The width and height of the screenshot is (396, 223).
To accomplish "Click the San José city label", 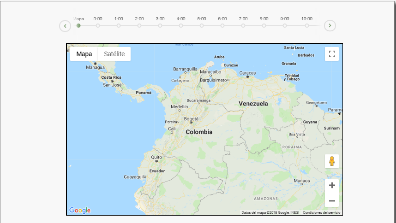I will 112,85.
